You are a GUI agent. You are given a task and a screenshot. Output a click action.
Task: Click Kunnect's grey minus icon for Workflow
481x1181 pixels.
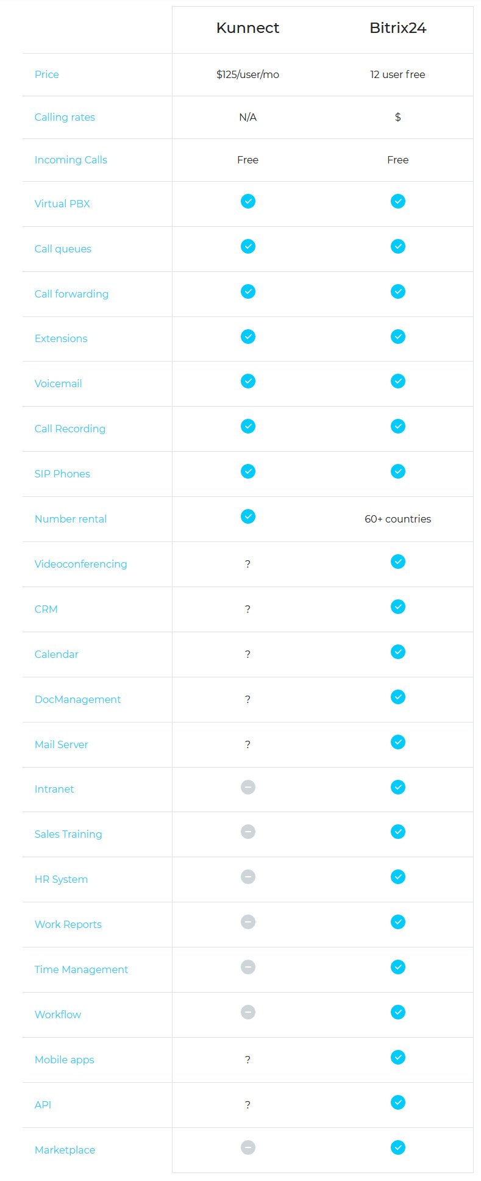[x=248, y=1012]
